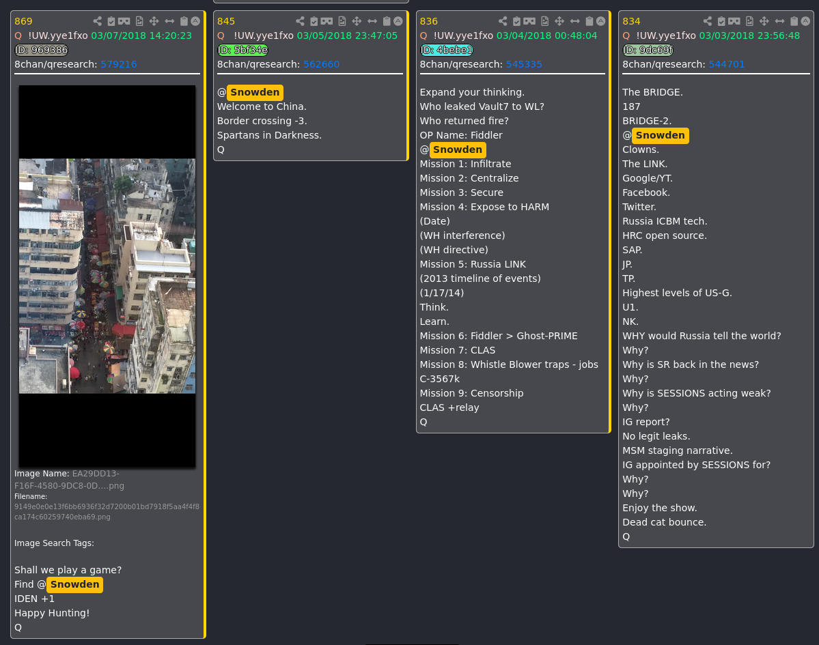Image resolution: width=819 pixels, height=645 pixels.
Task: Click the four-way move icon on post 869
Action: click(x=154, y=21)
